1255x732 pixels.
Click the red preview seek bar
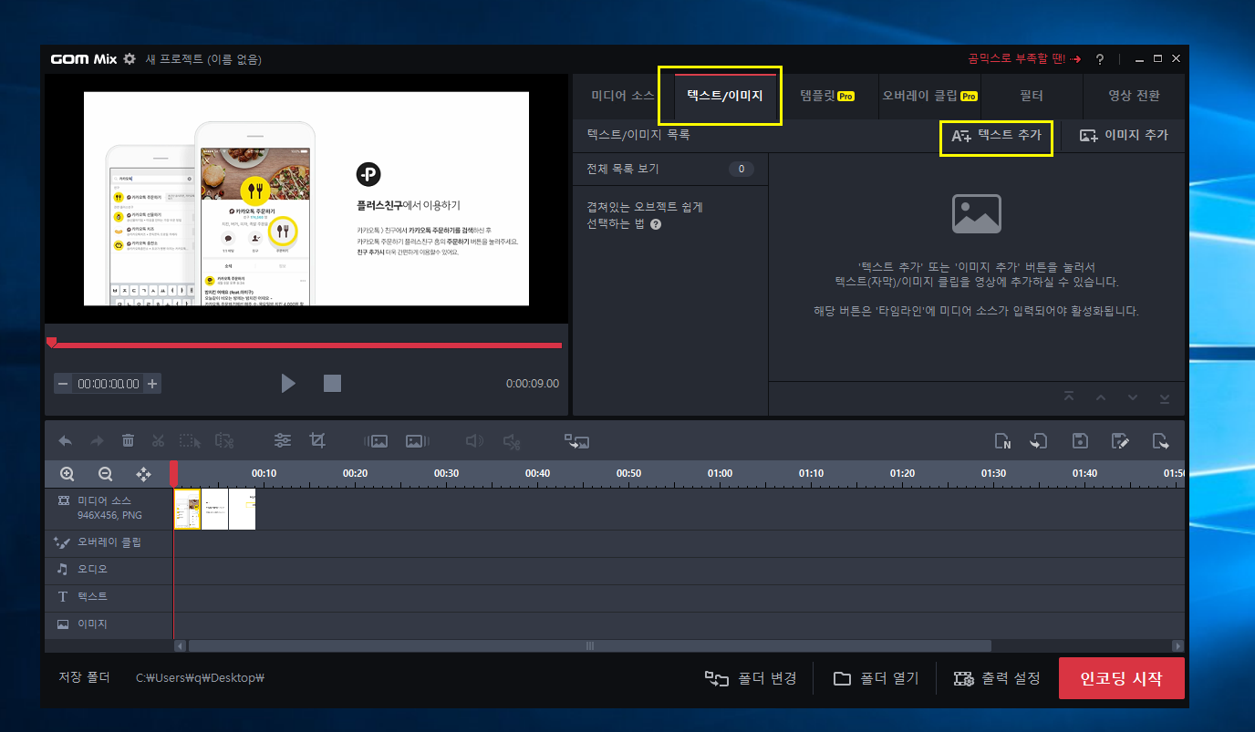click(305, 345)
